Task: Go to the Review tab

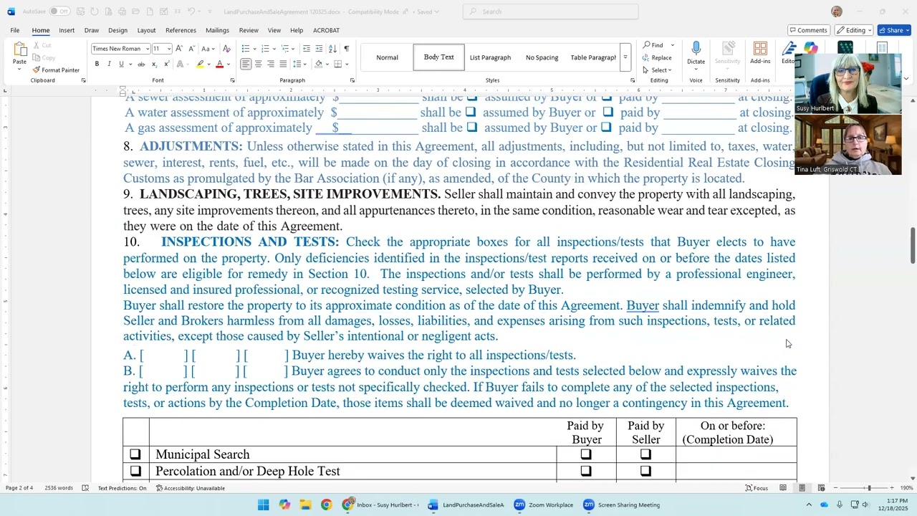Action: point(249,30)
